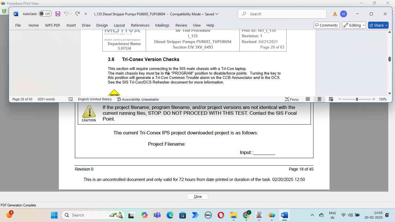Enable Focus mode in status bar
The height and width of the screenshot is (222, 395).
click(x=292, y=99)
